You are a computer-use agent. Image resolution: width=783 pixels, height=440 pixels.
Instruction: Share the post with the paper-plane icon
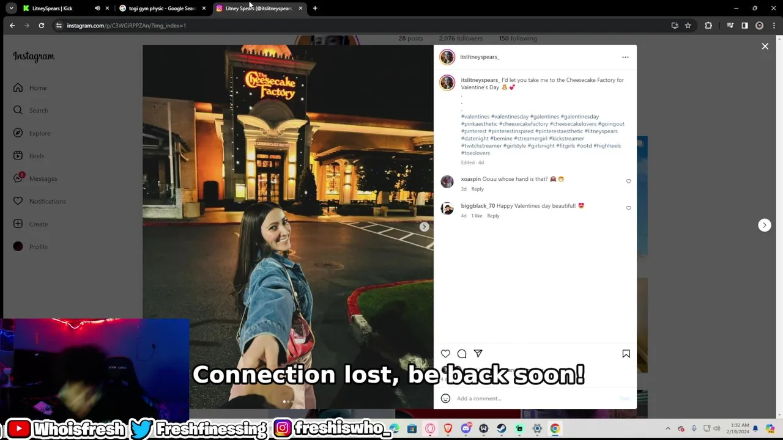click(x=478, y=353)
